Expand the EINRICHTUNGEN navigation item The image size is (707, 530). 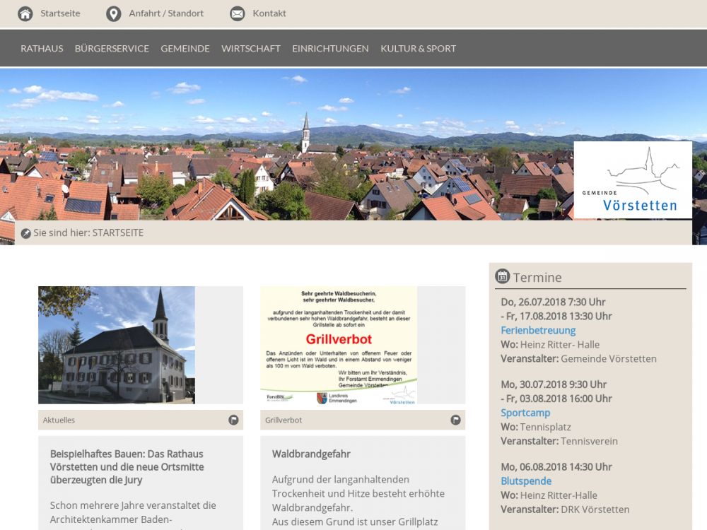(x=330, y=49)
